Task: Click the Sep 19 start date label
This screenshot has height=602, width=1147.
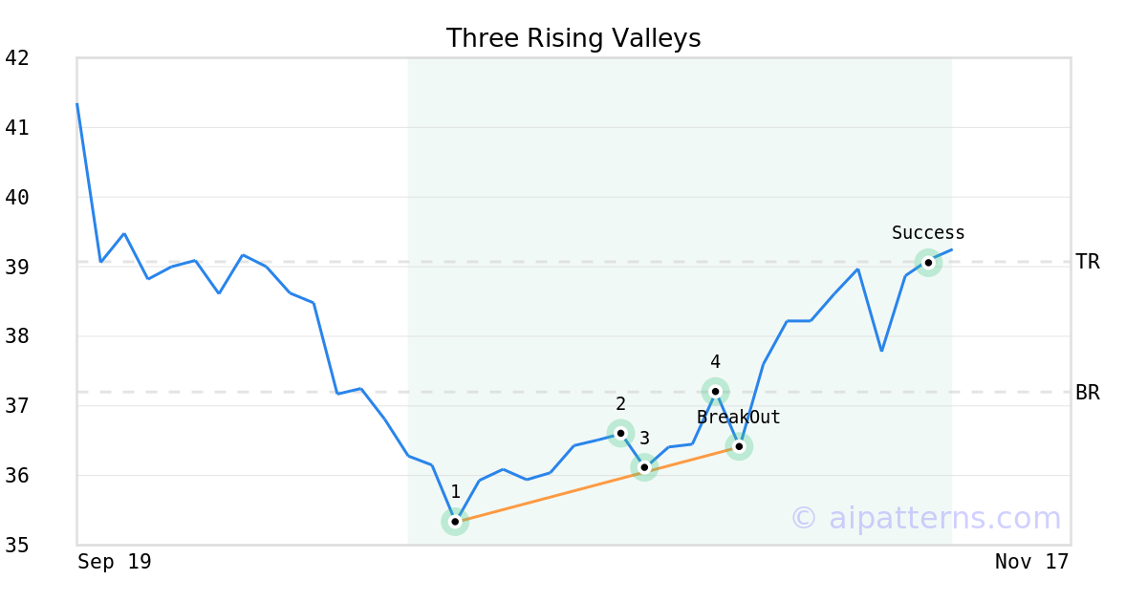Action: (x=115, y=562)
